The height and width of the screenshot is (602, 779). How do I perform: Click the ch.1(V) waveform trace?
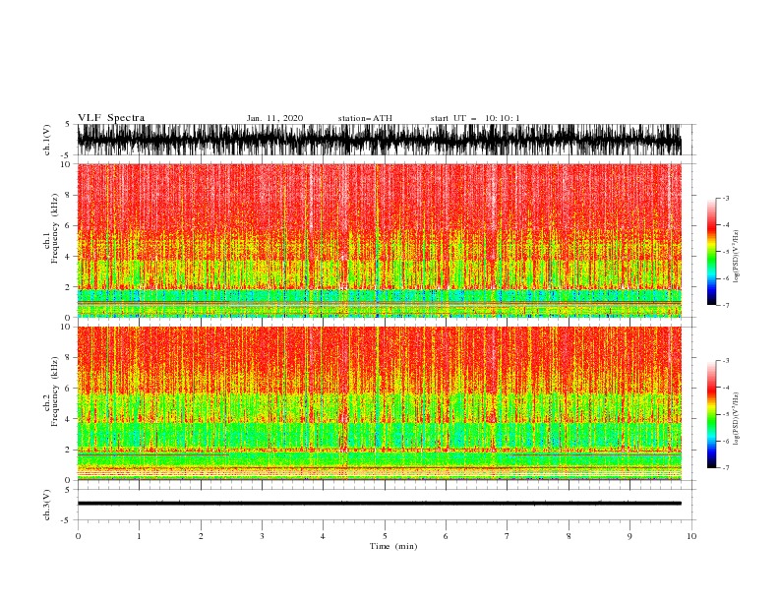[x=379, y=140]
